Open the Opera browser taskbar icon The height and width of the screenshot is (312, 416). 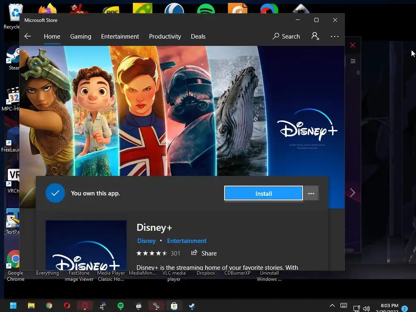(x=67, y=305)
